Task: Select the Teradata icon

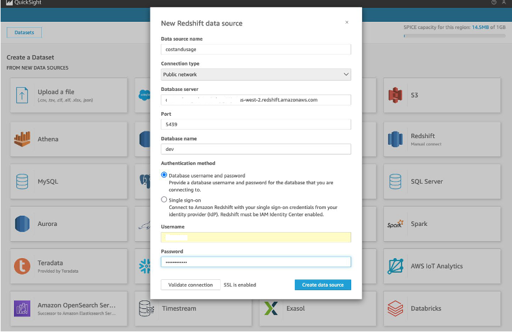Action: [22, 266]
